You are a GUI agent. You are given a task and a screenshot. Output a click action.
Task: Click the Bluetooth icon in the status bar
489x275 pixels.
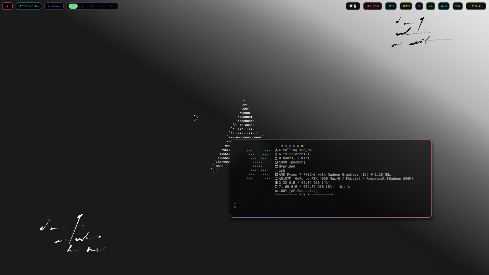(355, 6)
